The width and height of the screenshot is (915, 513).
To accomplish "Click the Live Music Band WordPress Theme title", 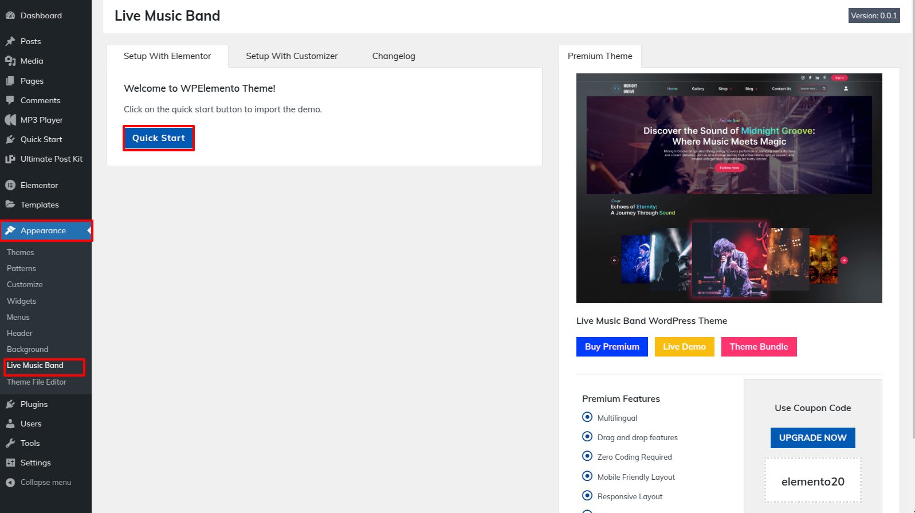I will pyautogui.click(x=651, y=321).
